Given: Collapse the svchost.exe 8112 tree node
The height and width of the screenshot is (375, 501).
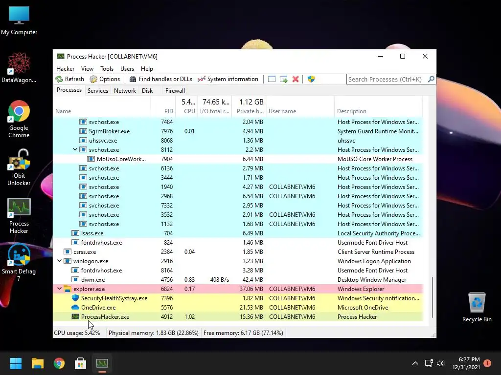Looking at the screenshot, I should (75, 149).
